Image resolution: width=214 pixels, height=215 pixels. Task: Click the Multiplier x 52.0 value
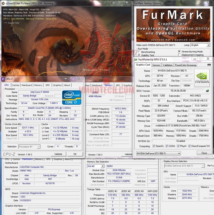[x=28, y=131]
